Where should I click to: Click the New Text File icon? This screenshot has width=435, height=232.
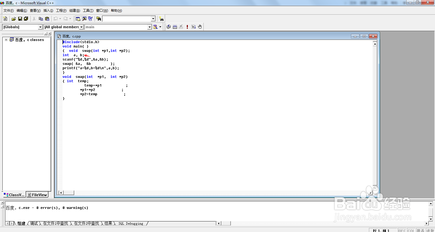click(x=5, y=19)
